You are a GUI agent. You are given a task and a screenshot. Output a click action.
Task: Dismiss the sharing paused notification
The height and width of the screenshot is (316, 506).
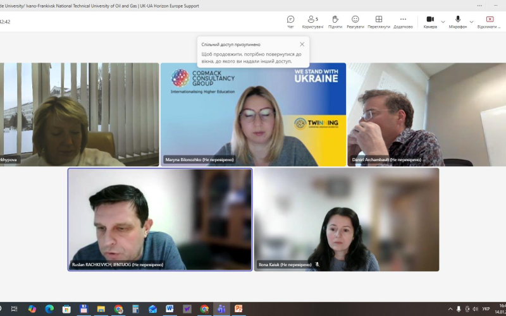tap(302, 44)
